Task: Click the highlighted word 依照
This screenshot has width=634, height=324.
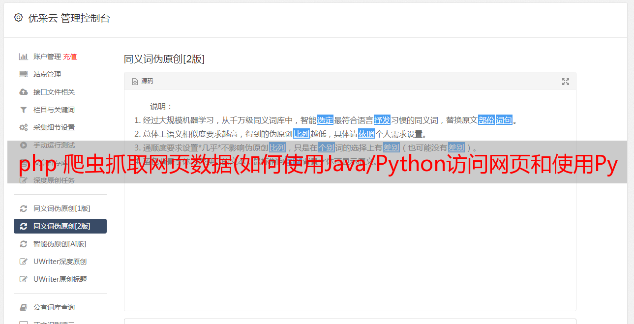Action: [366, 134]
